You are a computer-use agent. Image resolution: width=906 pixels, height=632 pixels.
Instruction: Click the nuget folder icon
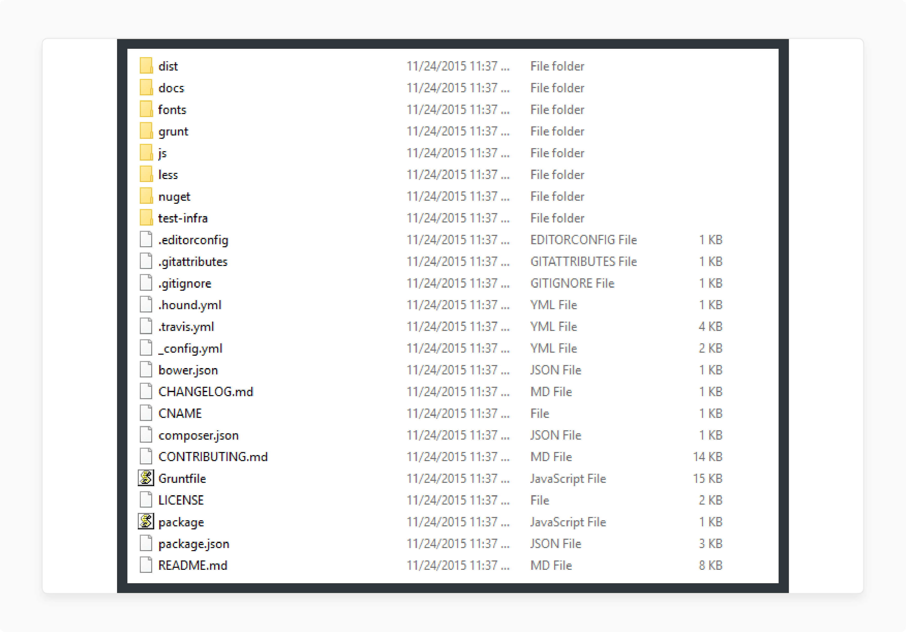(x=146, y=196)
